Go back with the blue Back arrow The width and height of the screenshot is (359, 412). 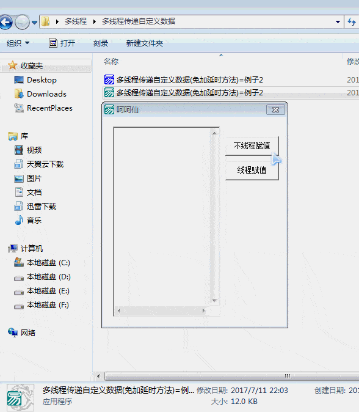click(x=5, y=23)
